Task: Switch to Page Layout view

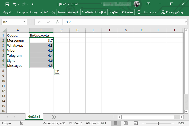Action: pos(125,123)
